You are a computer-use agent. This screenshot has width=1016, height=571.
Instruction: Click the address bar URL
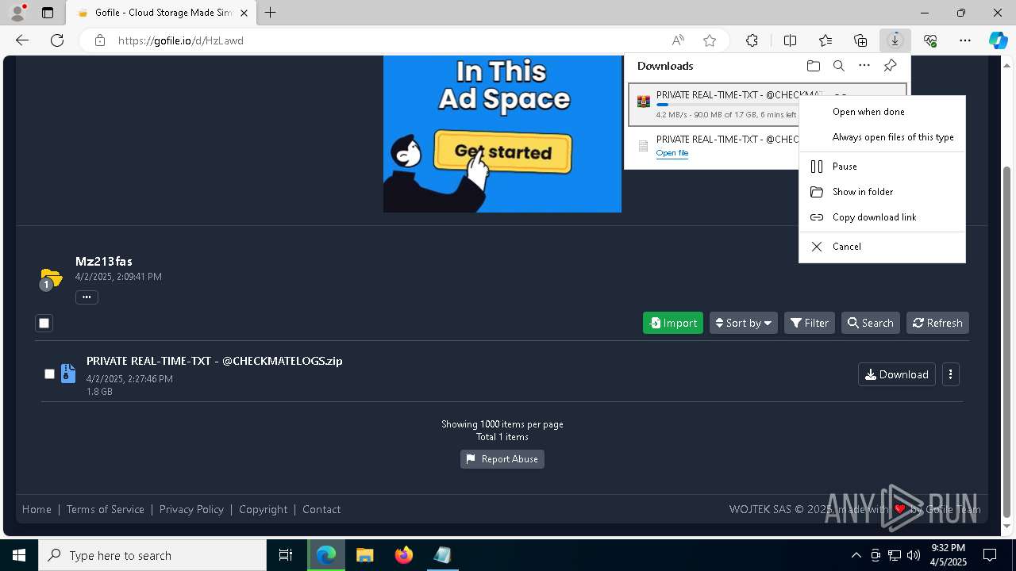click(x=181, y=40)
